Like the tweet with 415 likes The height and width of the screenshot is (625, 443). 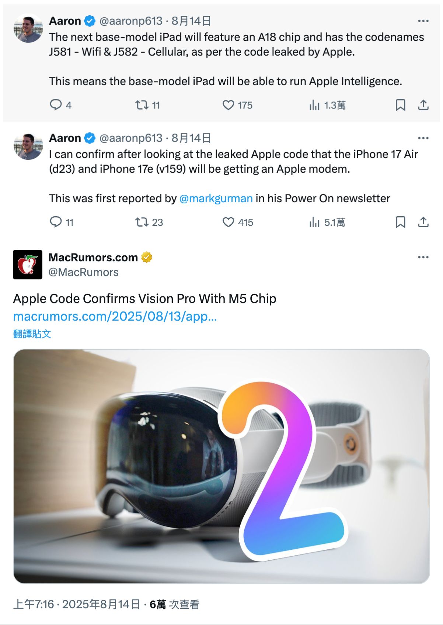(x=229, y=222)
